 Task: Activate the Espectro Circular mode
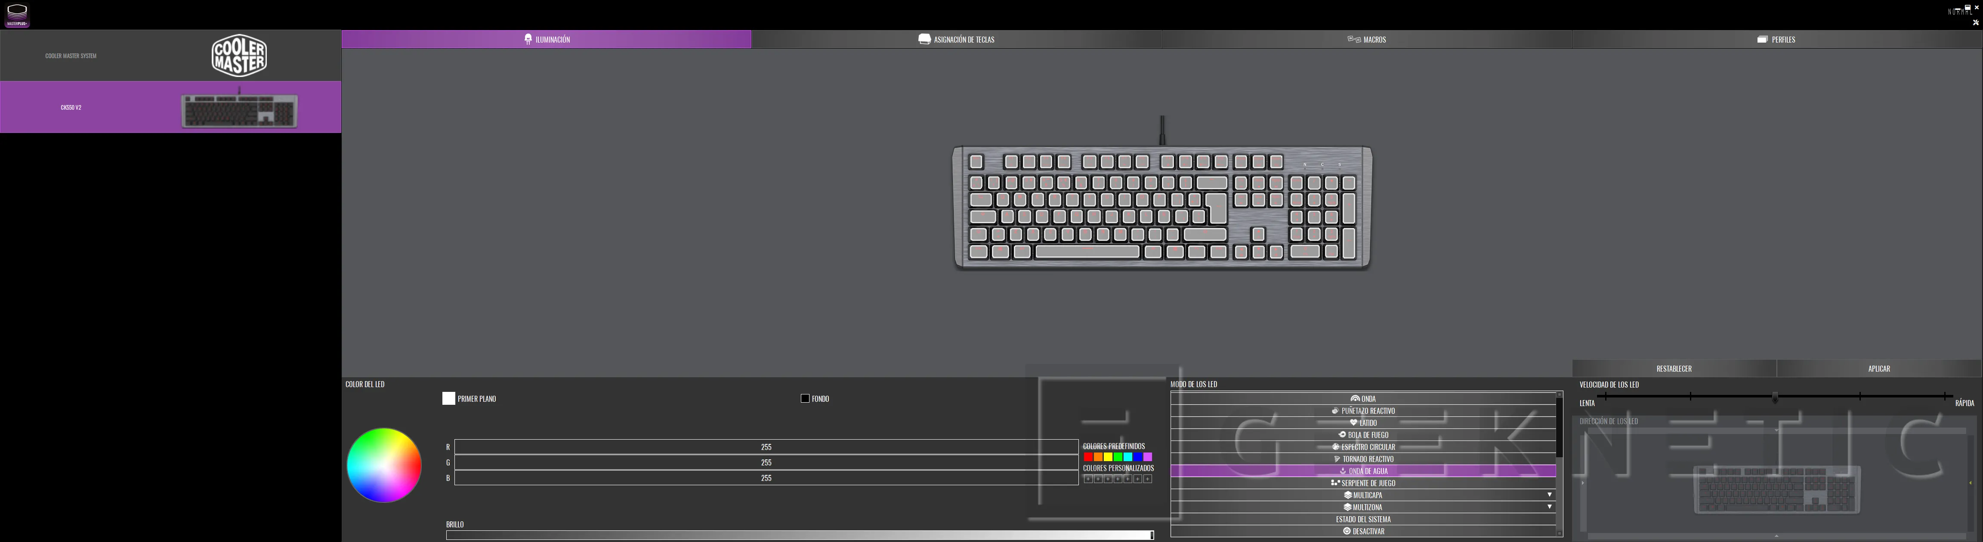pos(1363,447)
